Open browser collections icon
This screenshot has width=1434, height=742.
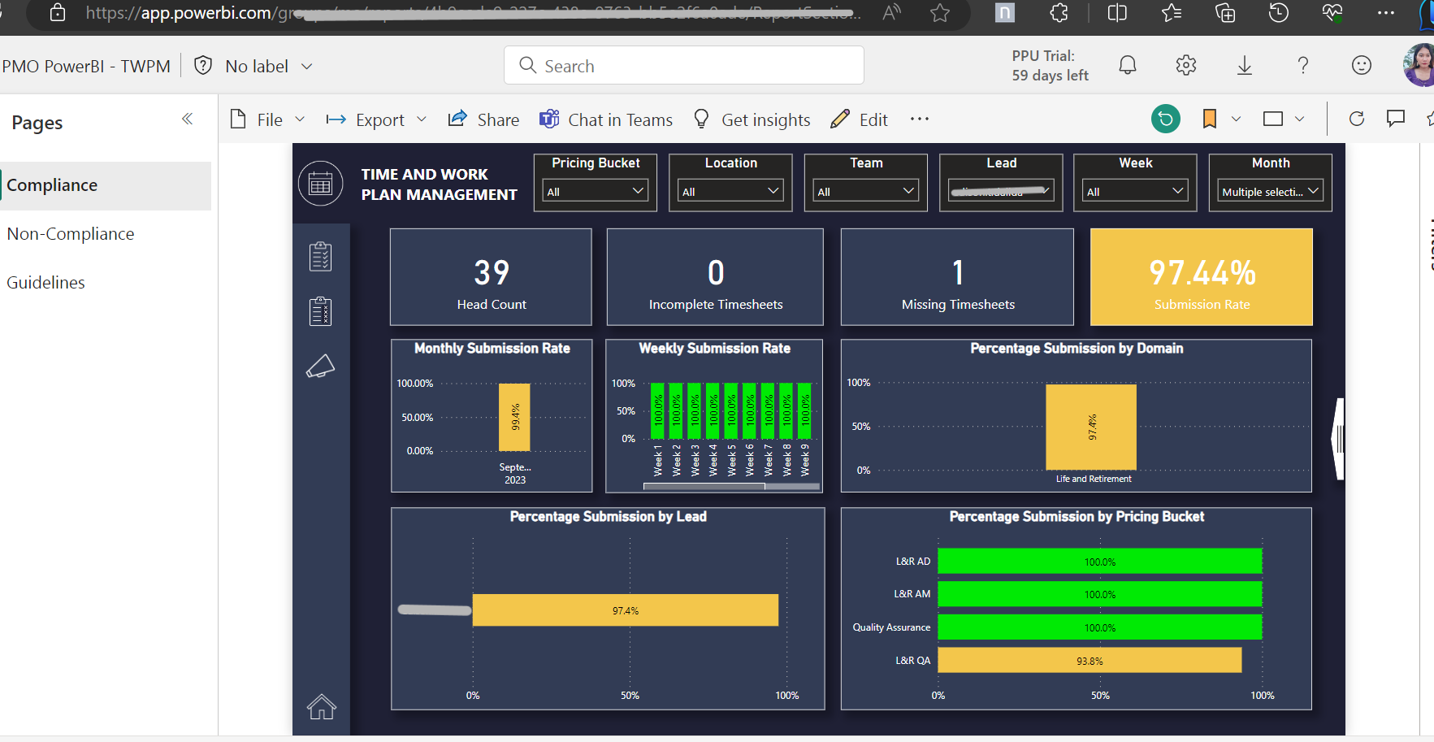[1225, 13]
